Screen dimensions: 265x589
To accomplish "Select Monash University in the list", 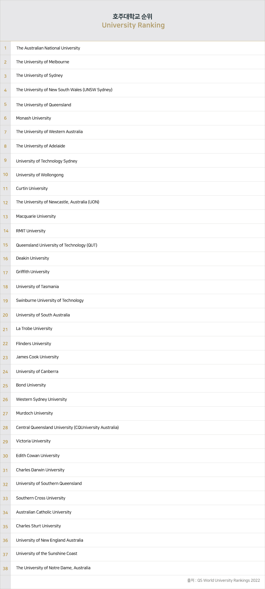I will click(33, 118).
